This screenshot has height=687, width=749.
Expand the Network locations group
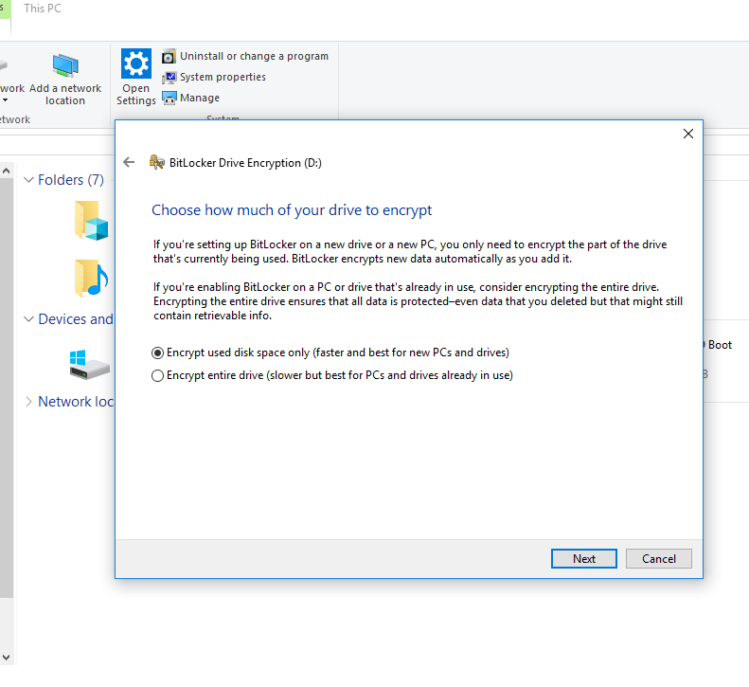(28, 402)
